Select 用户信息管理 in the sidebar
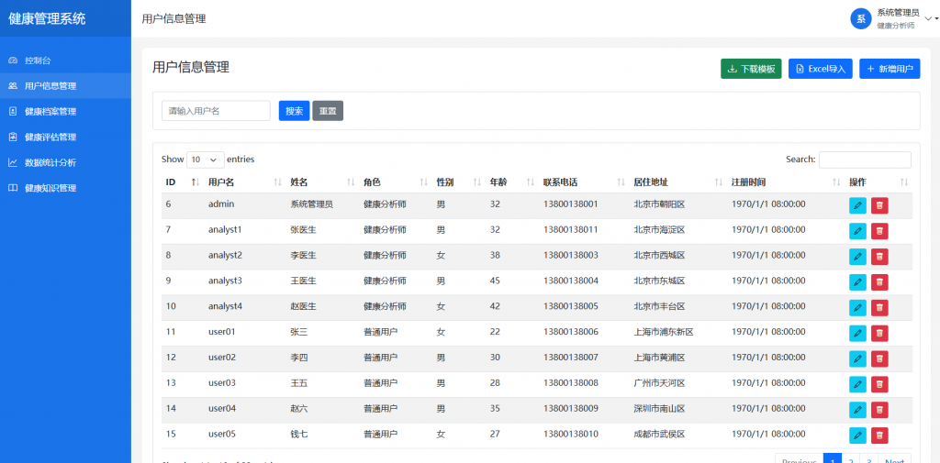 65,85
